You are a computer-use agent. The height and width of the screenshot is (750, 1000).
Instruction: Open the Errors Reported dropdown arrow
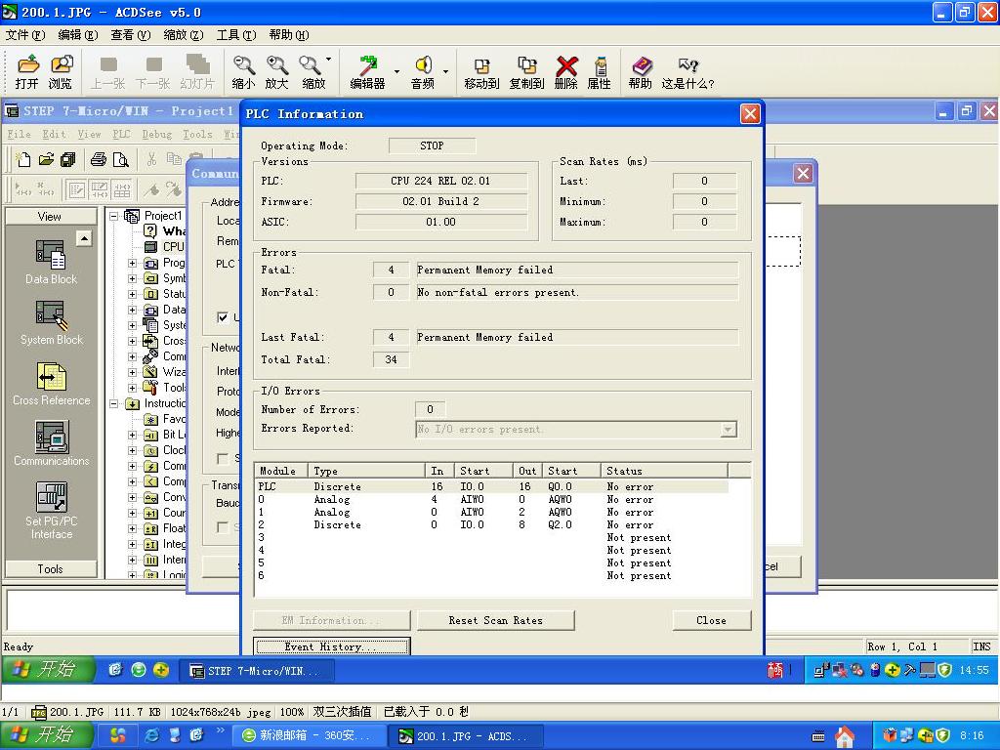[728, 430]
